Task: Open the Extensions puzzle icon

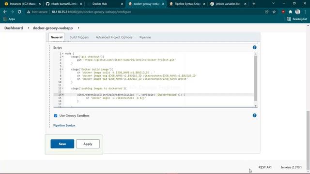Action: pos(290,12)
